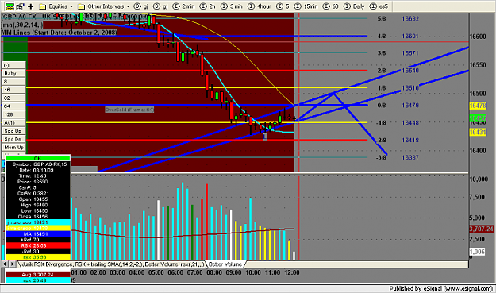Open the Other Intervals folder icon
Screen dimensions: 496x293
81,6
